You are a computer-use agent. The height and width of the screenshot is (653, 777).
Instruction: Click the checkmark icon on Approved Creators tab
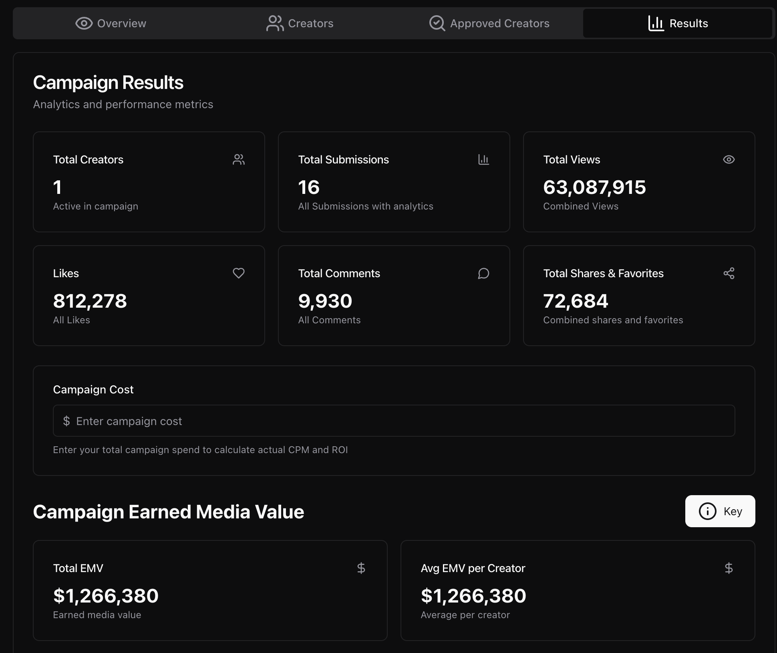coord(437,23)
